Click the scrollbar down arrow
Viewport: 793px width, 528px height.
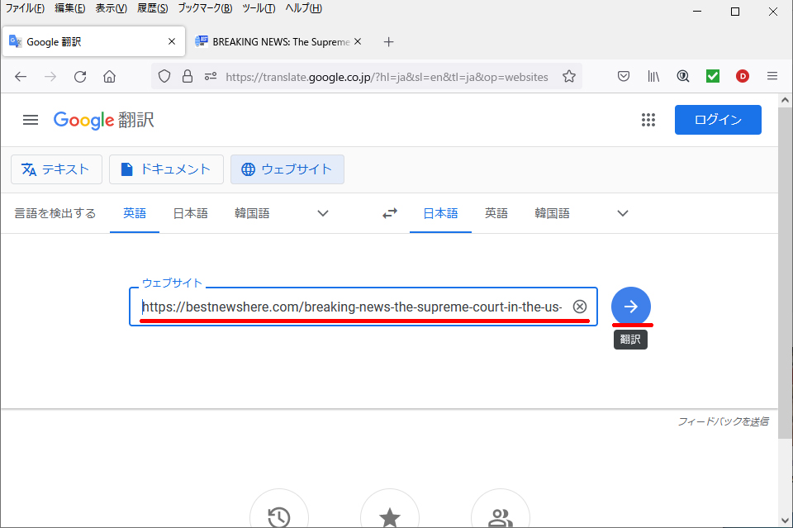coord(785,521)
